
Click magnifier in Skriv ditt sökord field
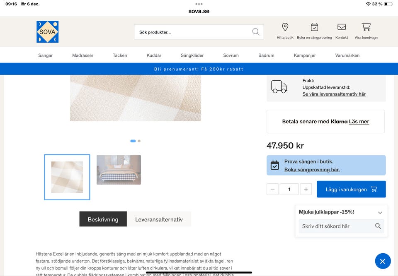[378, 226]
